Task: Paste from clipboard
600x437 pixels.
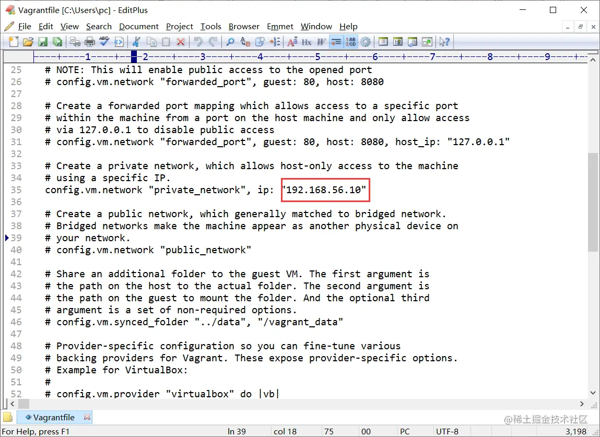Action: coord(166,42)
